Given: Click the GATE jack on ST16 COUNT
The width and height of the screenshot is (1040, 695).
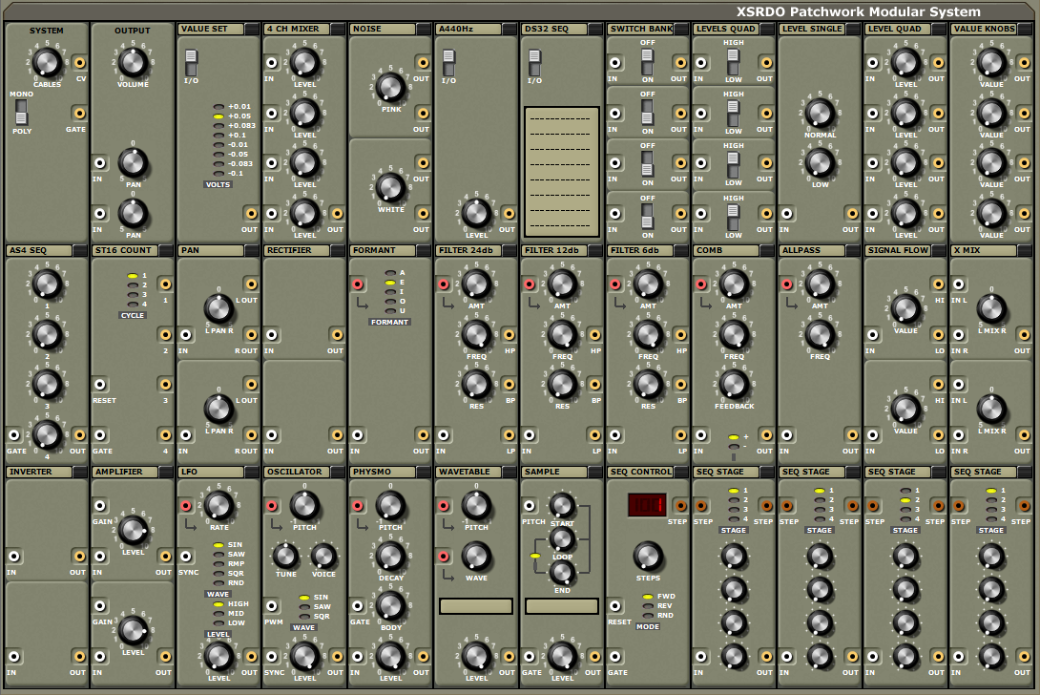Looking at the screenshot, I should pyautogui.click(x=99, y=435).
